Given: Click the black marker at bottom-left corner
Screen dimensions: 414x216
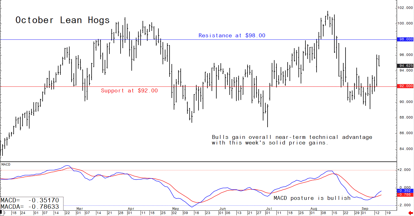Looking at the screenshot, I should (x=1, y=212).
